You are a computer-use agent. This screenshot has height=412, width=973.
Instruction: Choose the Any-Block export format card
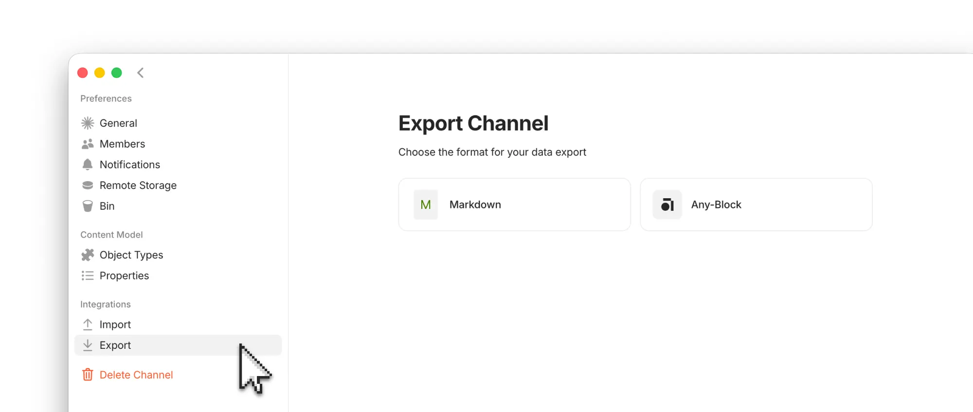click(757, 205)
